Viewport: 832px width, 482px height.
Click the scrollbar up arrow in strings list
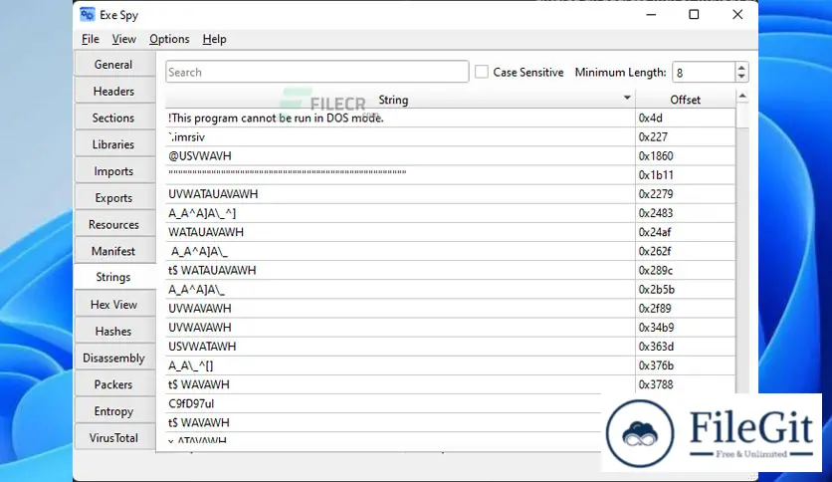pyautogui.click(x=742, y=97)
